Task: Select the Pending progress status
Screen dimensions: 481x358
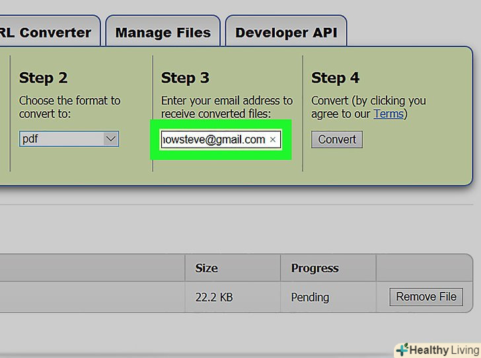Action: pos(310,298)
